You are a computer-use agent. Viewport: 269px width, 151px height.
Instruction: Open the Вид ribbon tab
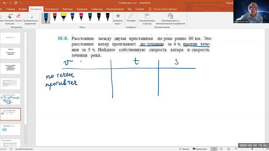click(x=130, y=9)
